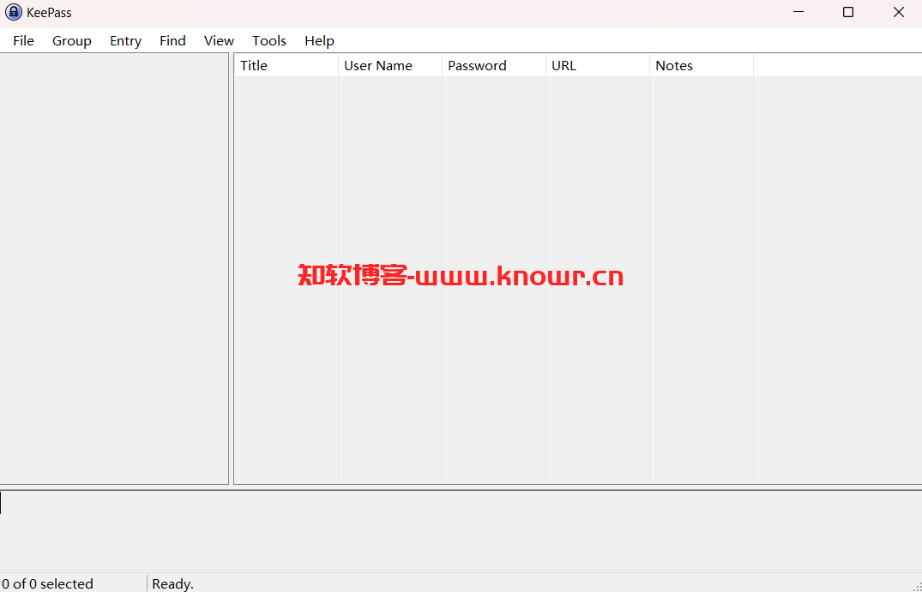Open the Help menu

(x=319, y=40)
